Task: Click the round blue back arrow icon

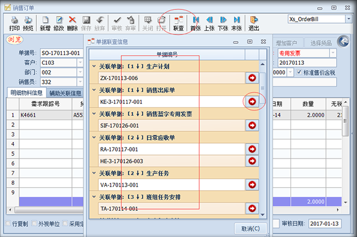Action: pos(343,41)
